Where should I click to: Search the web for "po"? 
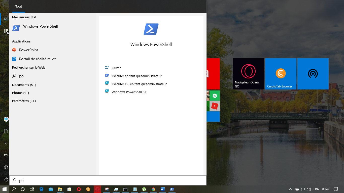(x=52, y=76)
